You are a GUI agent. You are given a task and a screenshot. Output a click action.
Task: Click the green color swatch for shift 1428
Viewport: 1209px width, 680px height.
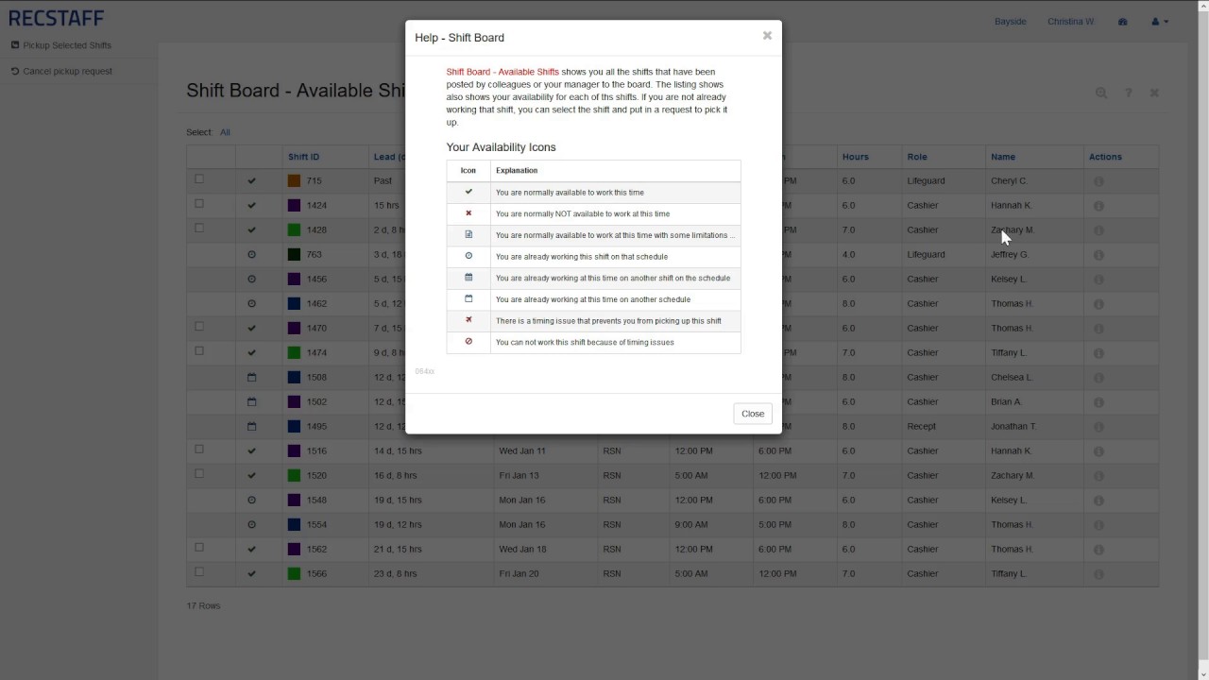(x=294, y=229)
